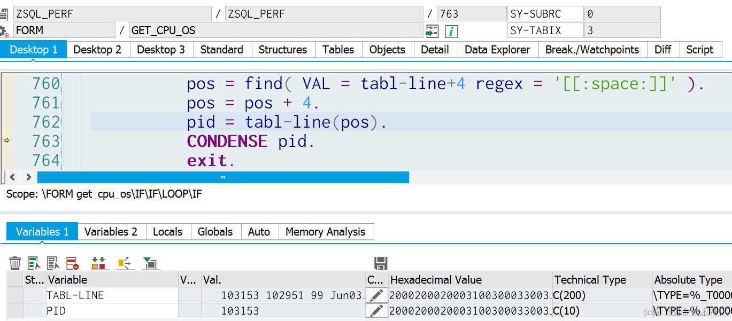Open the Tables tab

[338, 50]
